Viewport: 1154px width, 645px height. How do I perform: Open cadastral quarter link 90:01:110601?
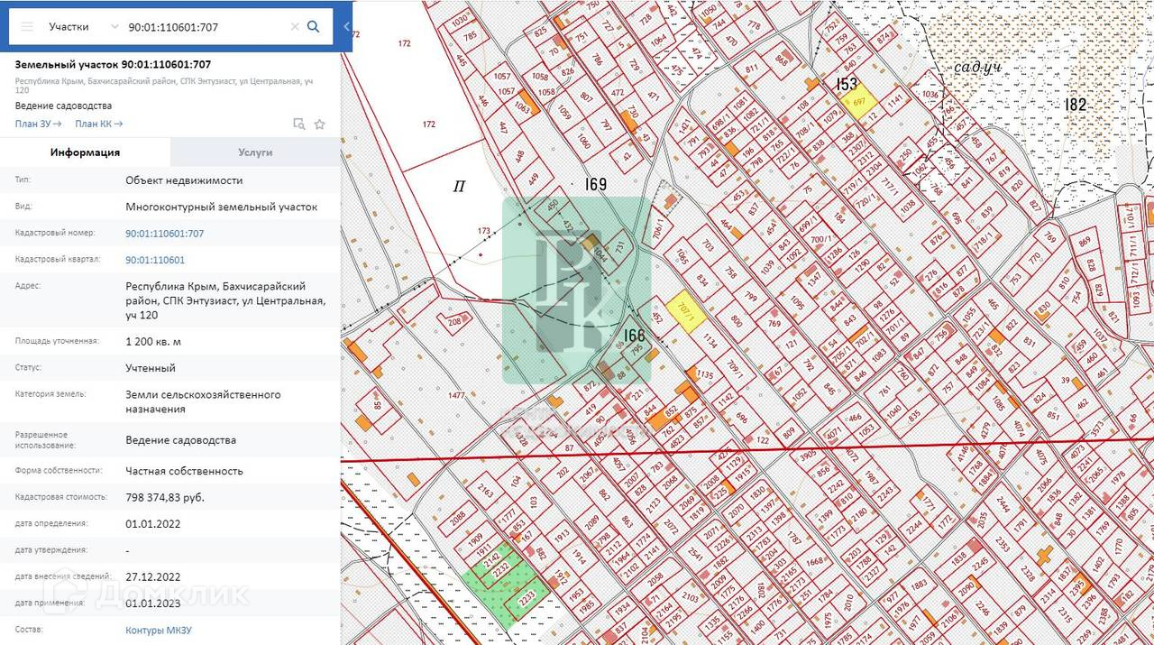pyautogui.click(x=155, y=260)
